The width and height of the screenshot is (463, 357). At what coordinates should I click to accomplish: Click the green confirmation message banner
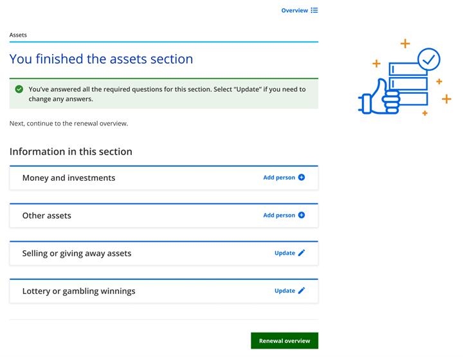(x=163, y=94)
